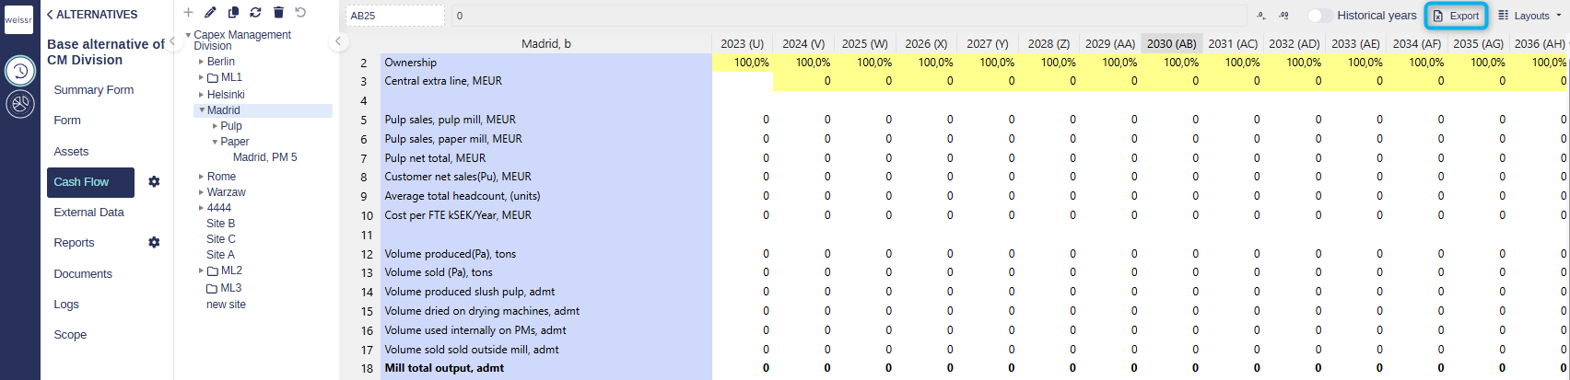Click the trash delete icon
1570x380 pixels.
(278, 13)
